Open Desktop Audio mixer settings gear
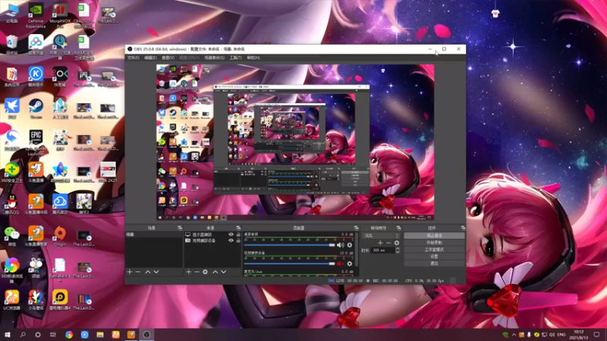607x341 pixels. point(350,245)
